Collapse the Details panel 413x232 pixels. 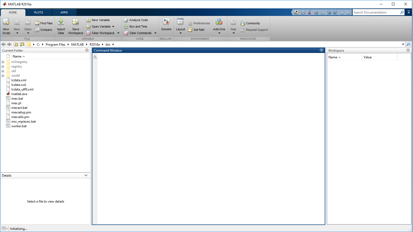(86, 175)
